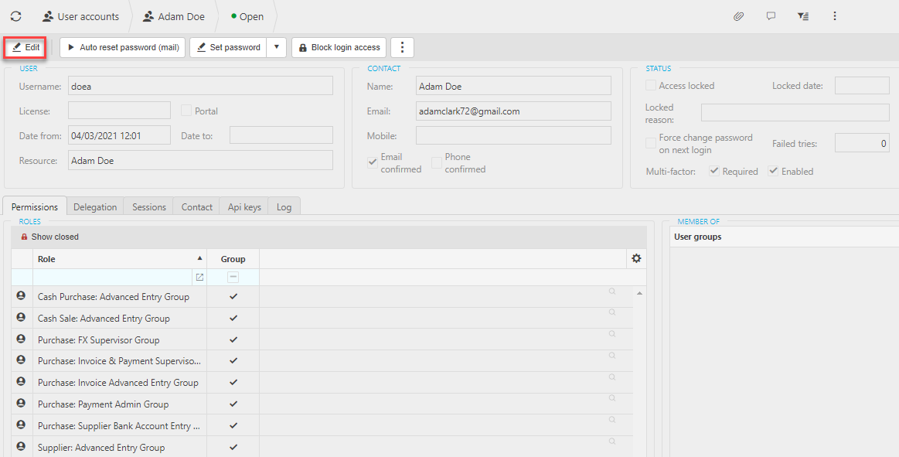The width and height of the screenshot is (899, 457).
Task: Toggle the Email confirmed checkbox
Action: click(x=373, y=163)
